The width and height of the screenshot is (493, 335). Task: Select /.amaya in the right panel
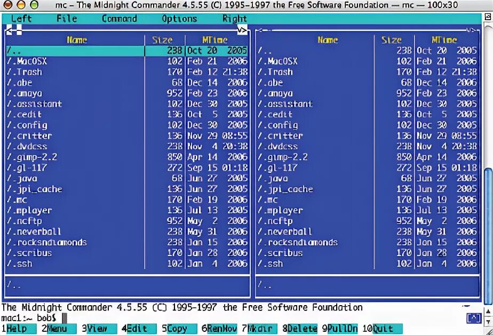point(367,93)
